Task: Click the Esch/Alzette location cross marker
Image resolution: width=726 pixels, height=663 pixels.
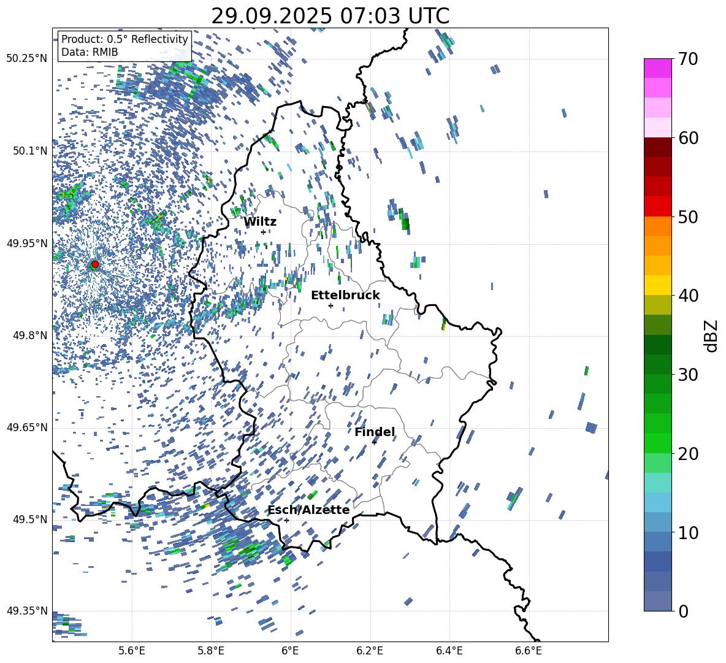Action: (286, 520)
